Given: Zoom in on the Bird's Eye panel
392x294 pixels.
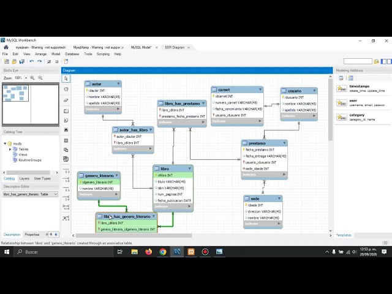Looking at the screenshot, I should tap(32, 78).
